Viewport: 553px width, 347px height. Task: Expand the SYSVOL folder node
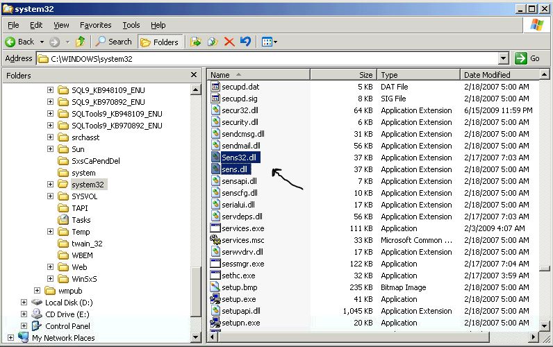50,196
